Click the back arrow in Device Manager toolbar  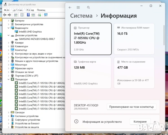click(5, 15)
